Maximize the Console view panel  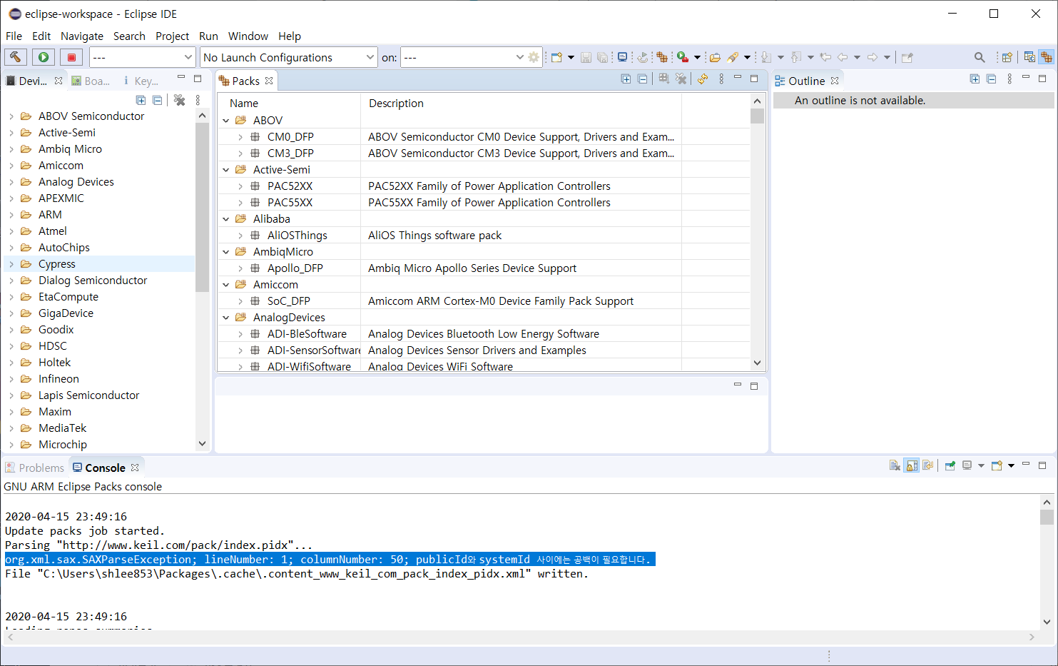click(1042, 465)
